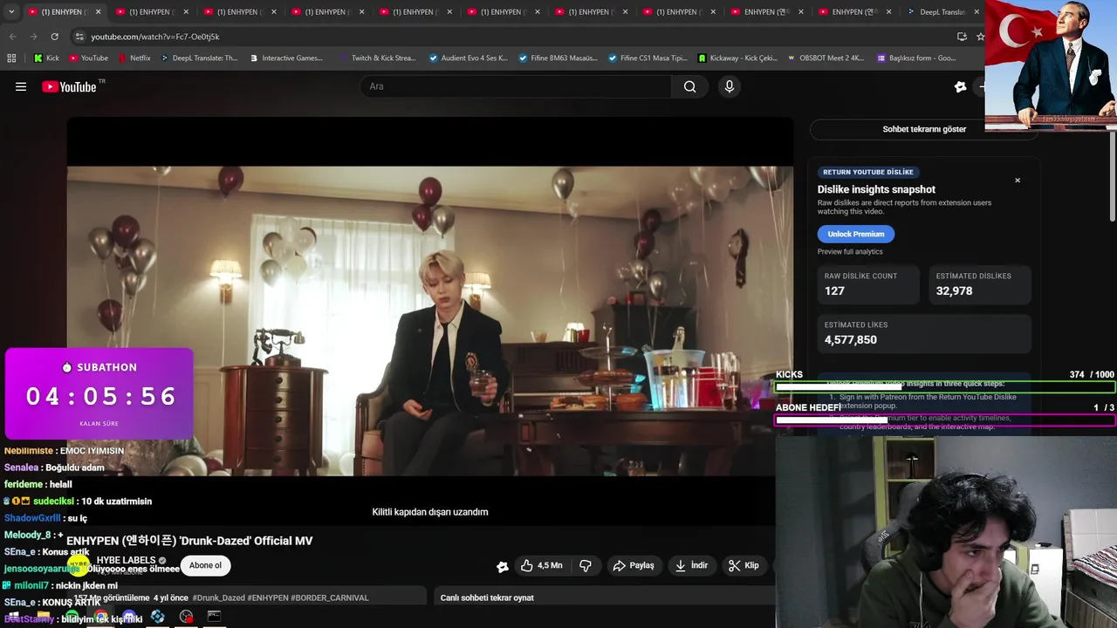1117x628 pixels.
Task: Click the browser forward arrow
Action: (33, 37)
